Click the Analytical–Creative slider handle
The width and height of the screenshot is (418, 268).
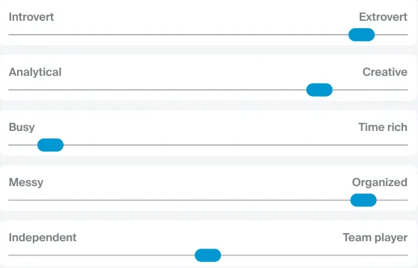click(x=319, y=90)
